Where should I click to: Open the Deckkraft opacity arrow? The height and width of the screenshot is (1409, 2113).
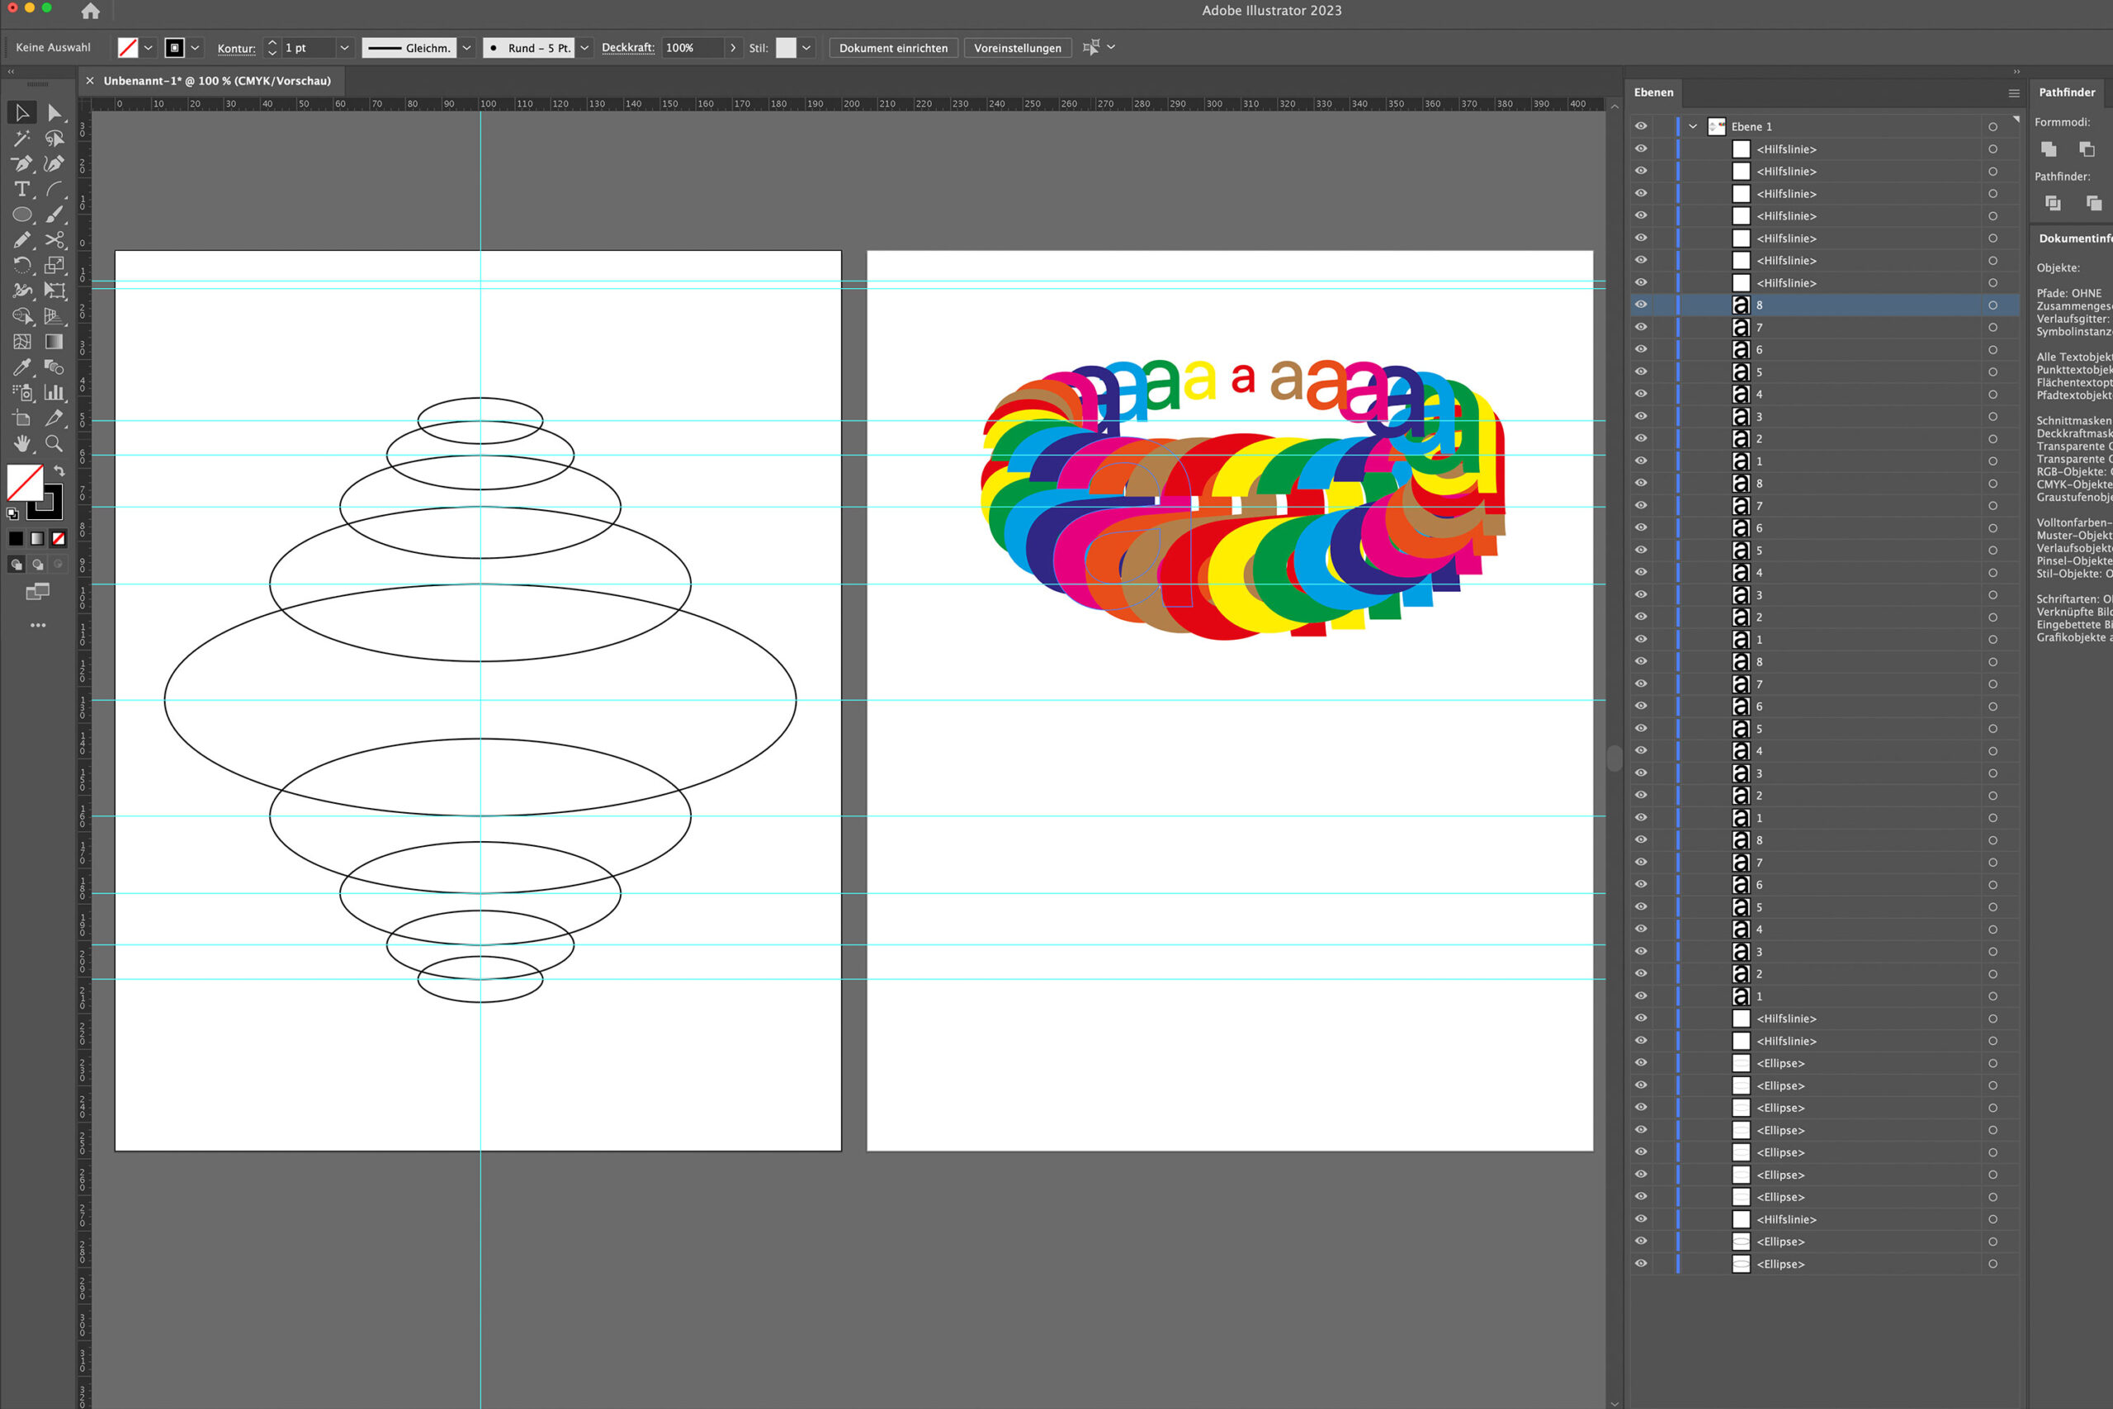click(733, 48)
